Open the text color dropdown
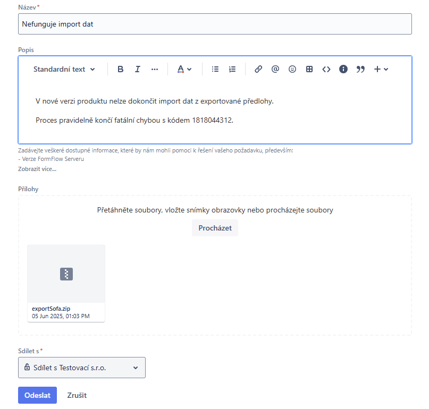Image resolution: width=429 pixels, height=409 pixels. pyautogui.click(x=184, y=69)
